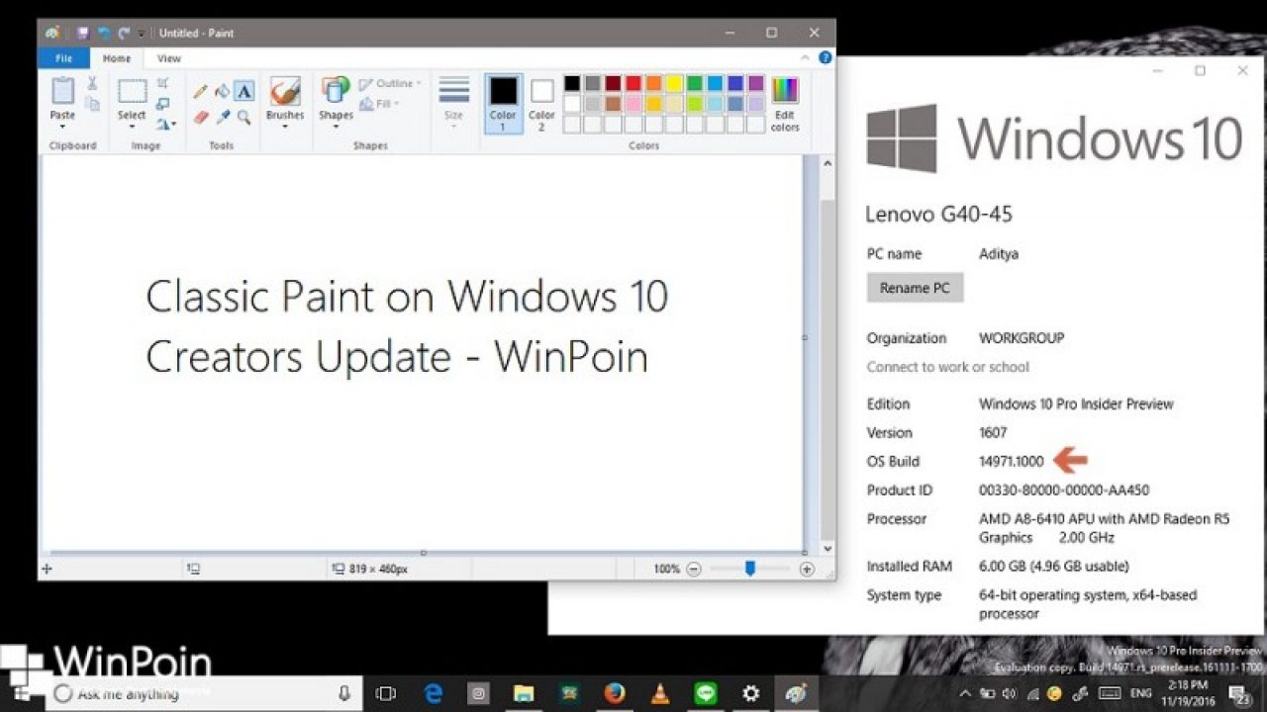Select the Text tool
Viewport: 1267px width, 712px height.
(244, 91)
